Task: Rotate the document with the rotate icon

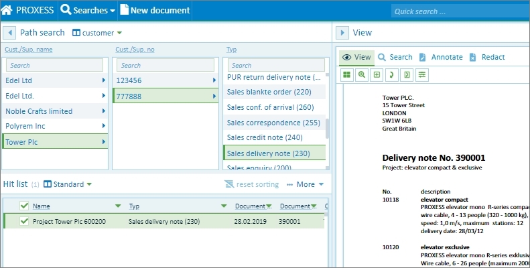Action: click(391, 75)
